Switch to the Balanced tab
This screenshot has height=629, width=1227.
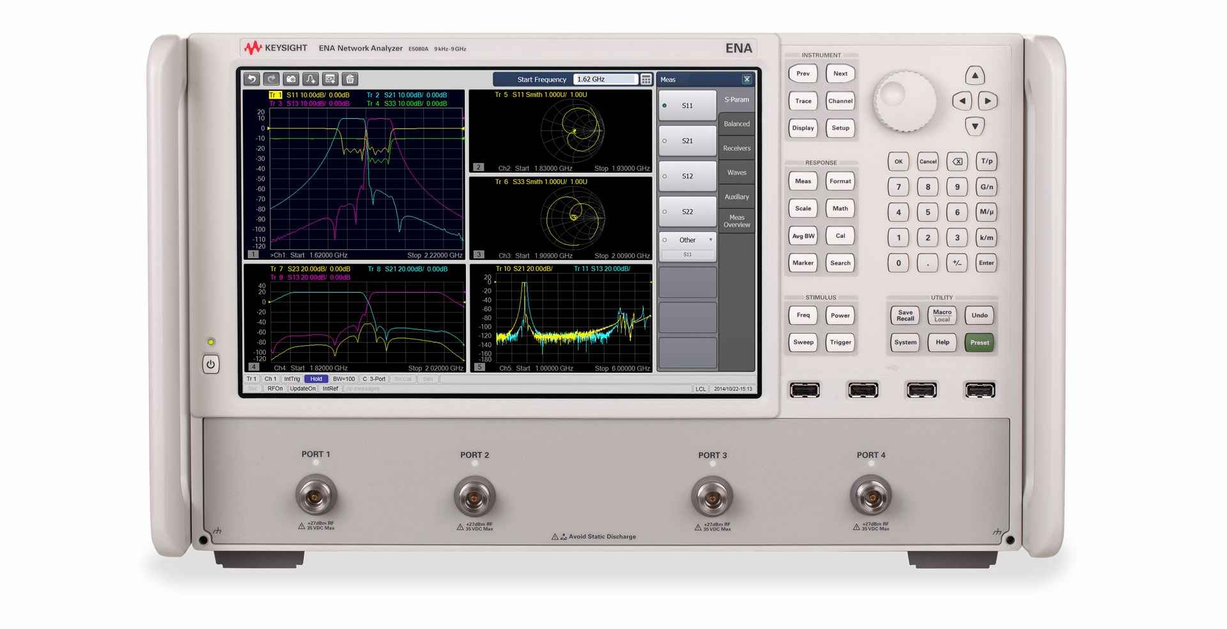(737, 124)
